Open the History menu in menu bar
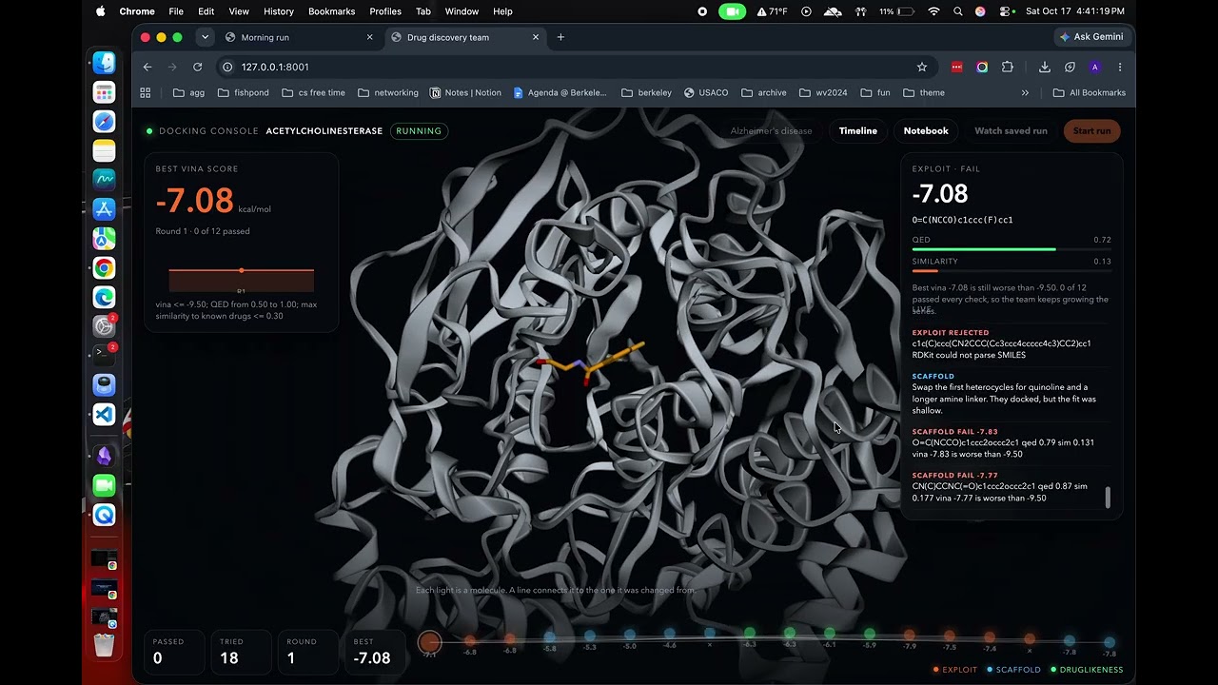The image size is (1218, 685). tap(278, 11)
